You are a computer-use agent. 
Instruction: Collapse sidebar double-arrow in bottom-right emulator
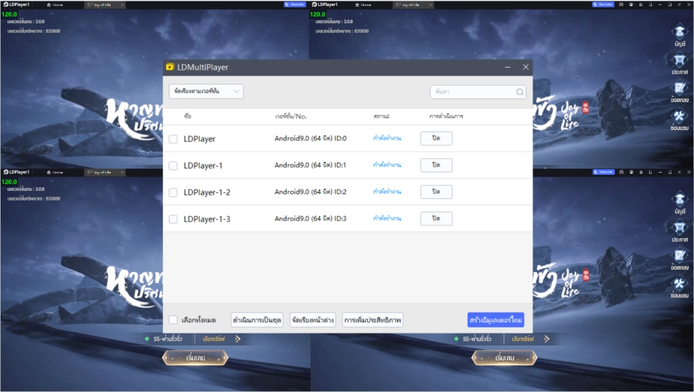(x=689, y=172)
